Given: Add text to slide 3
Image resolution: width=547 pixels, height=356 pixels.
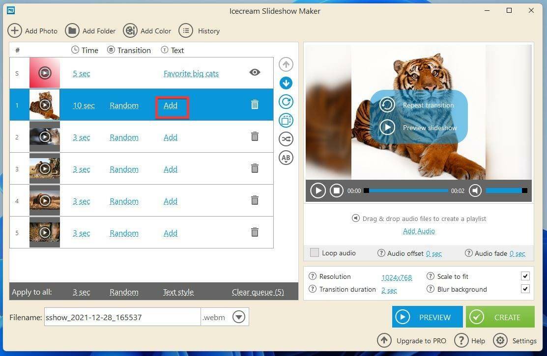Looking at the screenshot, I should pyautogui.click(x=171, y=169).
